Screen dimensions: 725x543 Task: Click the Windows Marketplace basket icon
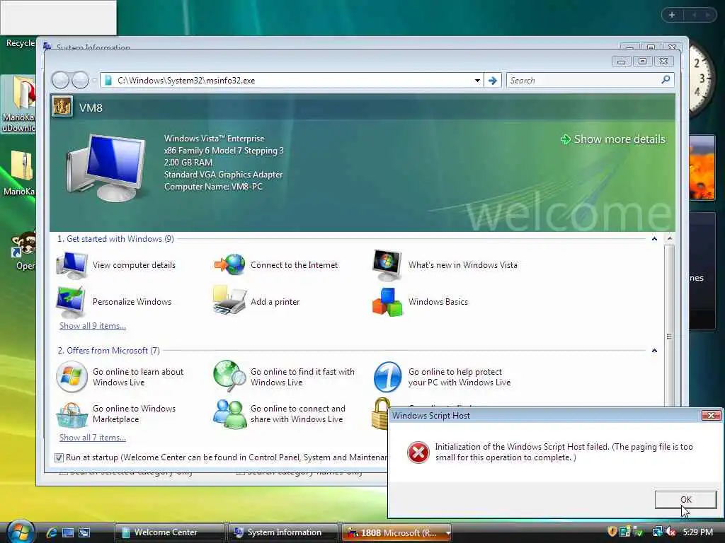(72, 414)
